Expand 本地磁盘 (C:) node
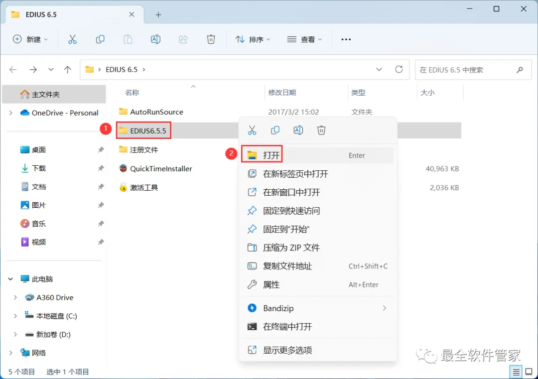Image resolution: width=538 pixels, height=379 pixels. pos(15,316)
